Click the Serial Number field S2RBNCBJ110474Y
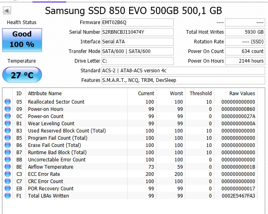 138,32
